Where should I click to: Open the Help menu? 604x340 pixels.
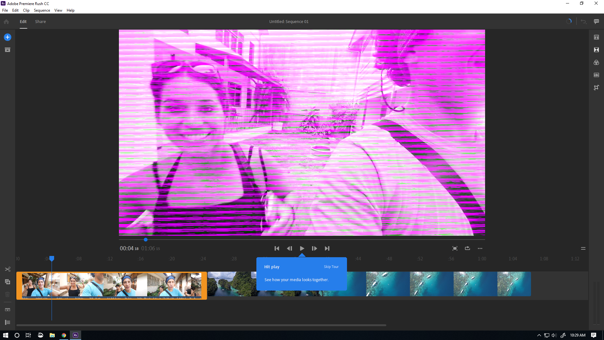(x=70, y=10)
